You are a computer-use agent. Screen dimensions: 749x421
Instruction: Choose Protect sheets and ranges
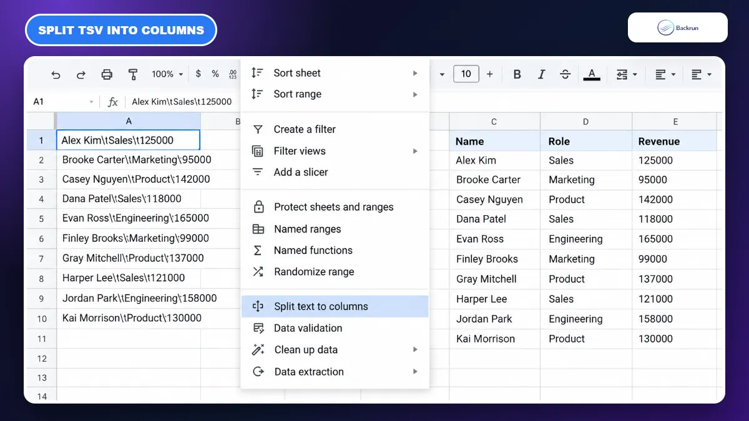[x=335, y=207]
